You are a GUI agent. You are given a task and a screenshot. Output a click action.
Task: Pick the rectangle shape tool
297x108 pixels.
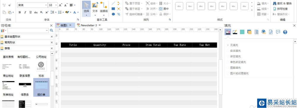tap(113, 9)
